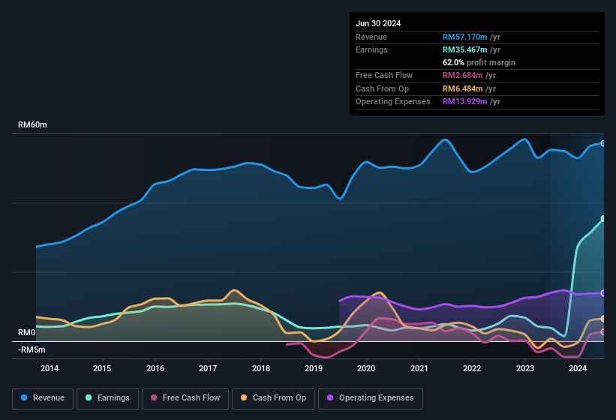Click the RM57.170m revenue value

[x=464, y=37]
